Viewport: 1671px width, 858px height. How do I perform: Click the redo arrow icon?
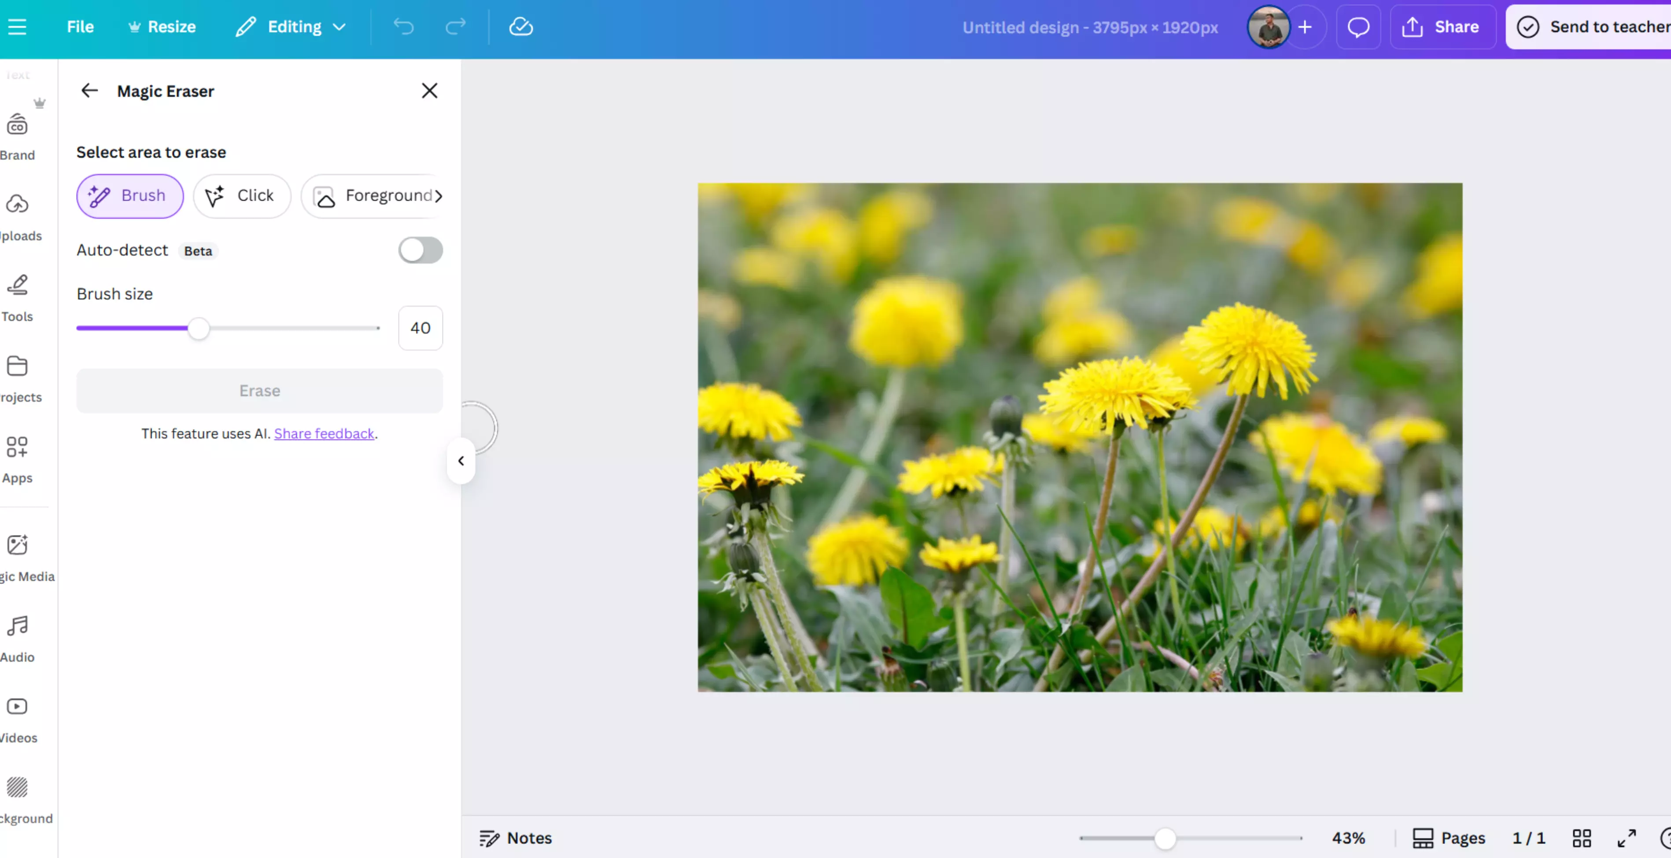click(455, 26)
